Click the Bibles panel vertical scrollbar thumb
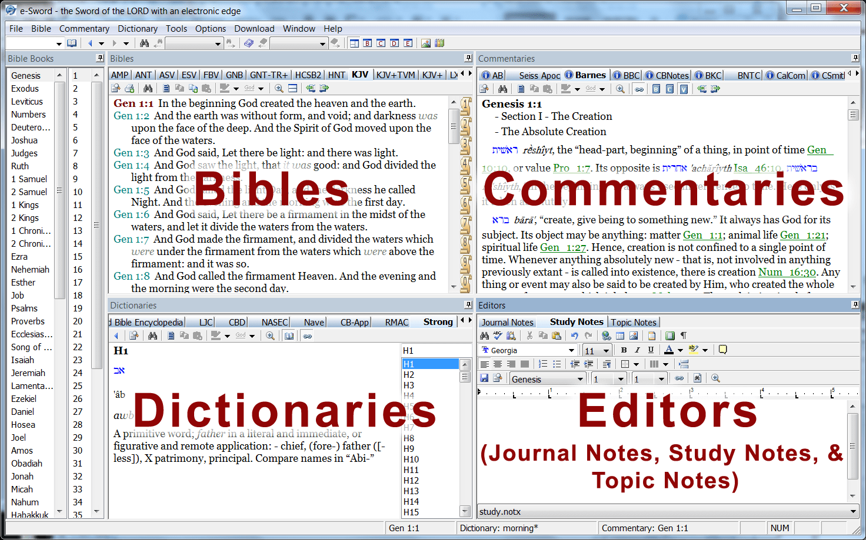Screen dimensions: 866x540 454,126
